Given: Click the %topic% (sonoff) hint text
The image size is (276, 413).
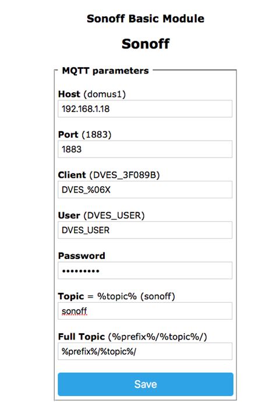Looking at the screenshot, I should click(x=136, y=296).
